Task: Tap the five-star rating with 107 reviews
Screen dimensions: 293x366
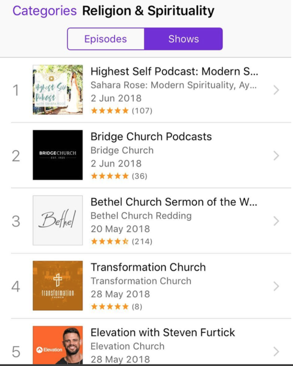Action: 121,111
